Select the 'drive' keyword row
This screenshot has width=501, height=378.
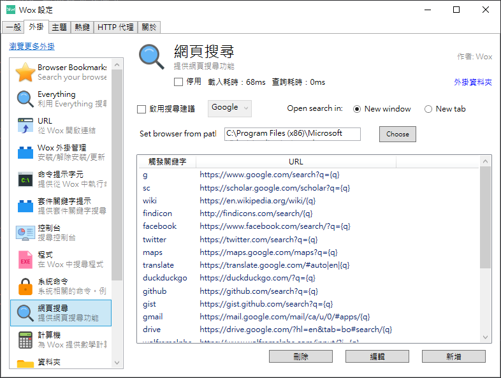pyautogui.click(x=309, y=330)
